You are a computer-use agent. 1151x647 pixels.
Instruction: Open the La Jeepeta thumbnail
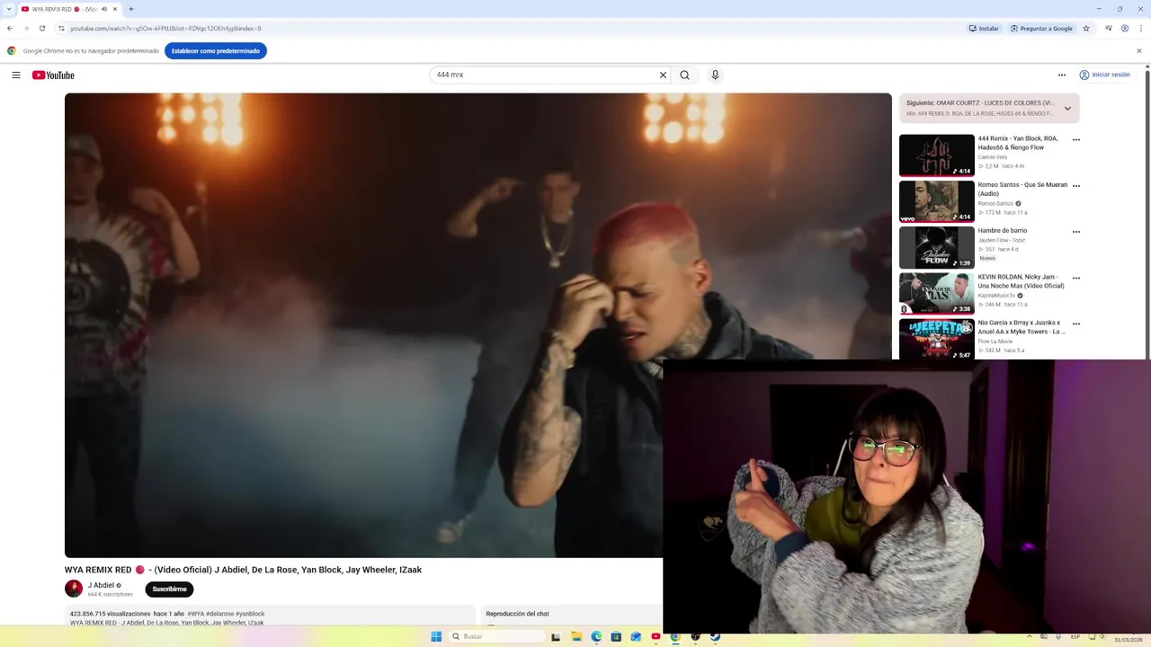(x=937, y=339)
